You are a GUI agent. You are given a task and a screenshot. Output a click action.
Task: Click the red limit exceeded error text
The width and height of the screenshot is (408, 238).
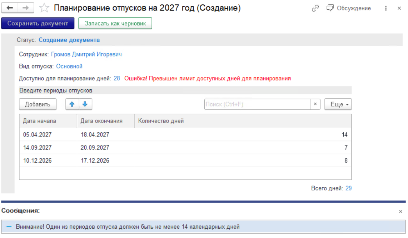coord(207,78)
